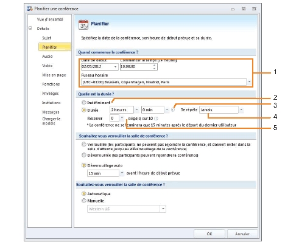Open the Se répète Jamais dropdown
Viewport: 285px width, 245px height.
pyautogui.click(x=241, y=109)
